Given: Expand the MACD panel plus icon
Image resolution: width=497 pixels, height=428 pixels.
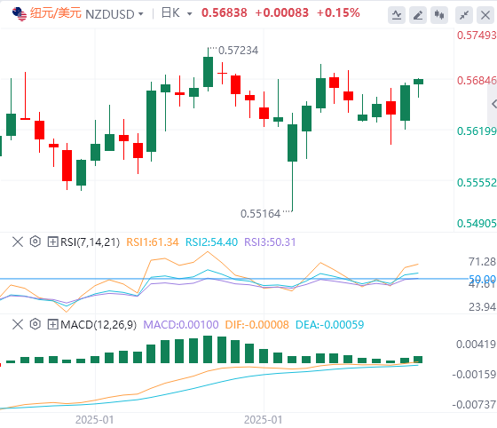Looking at the screenshot, I should pyautogui.click(x=52, y=325).
